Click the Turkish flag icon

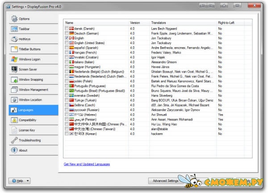point(71,100)
